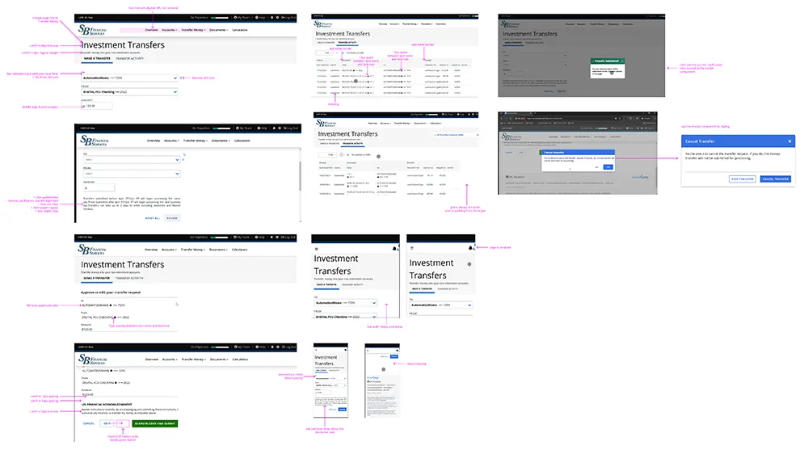Select Transfer Activity tab in Approve or edit mockup
808x450 pixels.
coord(129,278)
